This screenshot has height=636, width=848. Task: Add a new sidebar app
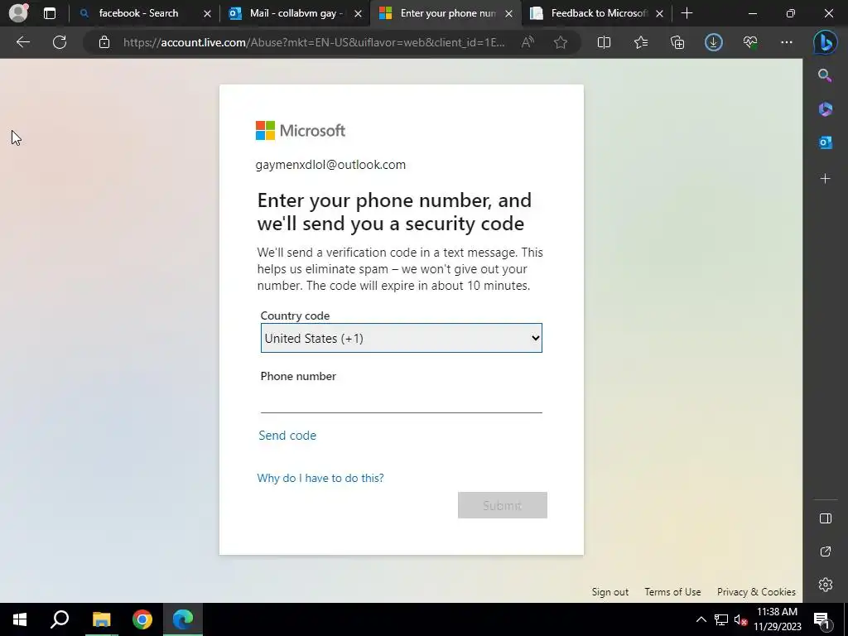[x=825, y=179]
